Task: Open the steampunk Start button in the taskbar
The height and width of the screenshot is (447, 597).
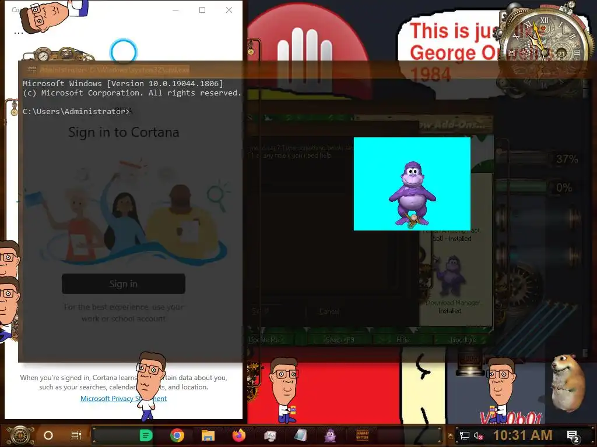Action: pyautogui.click(x=20, y=435)
